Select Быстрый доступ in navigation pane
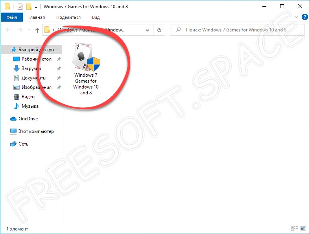310x234 pixels. point(31,50)
